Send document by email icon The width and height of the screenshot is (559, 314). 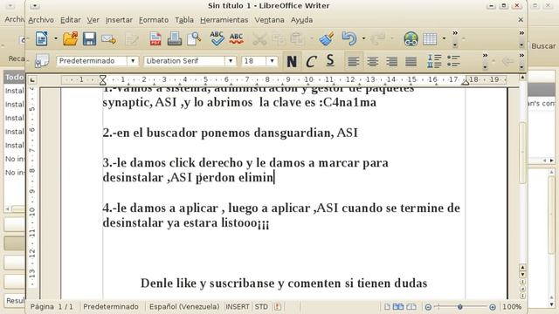click(x=108, y=38)
